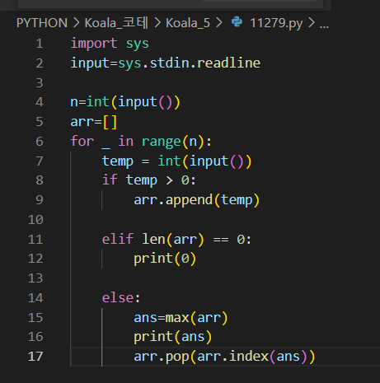Expand chevron after 11279.py breadcrumb
The height and width of the screenshot is (383, 380).
coord(312,23)
